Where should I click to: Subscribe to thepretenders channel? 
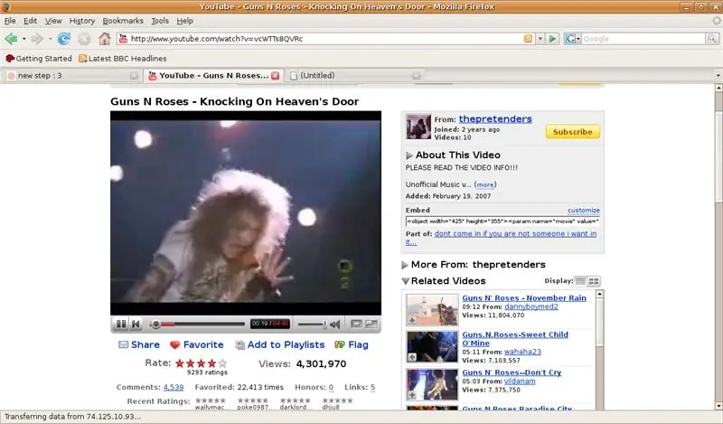tap(573, 131)
